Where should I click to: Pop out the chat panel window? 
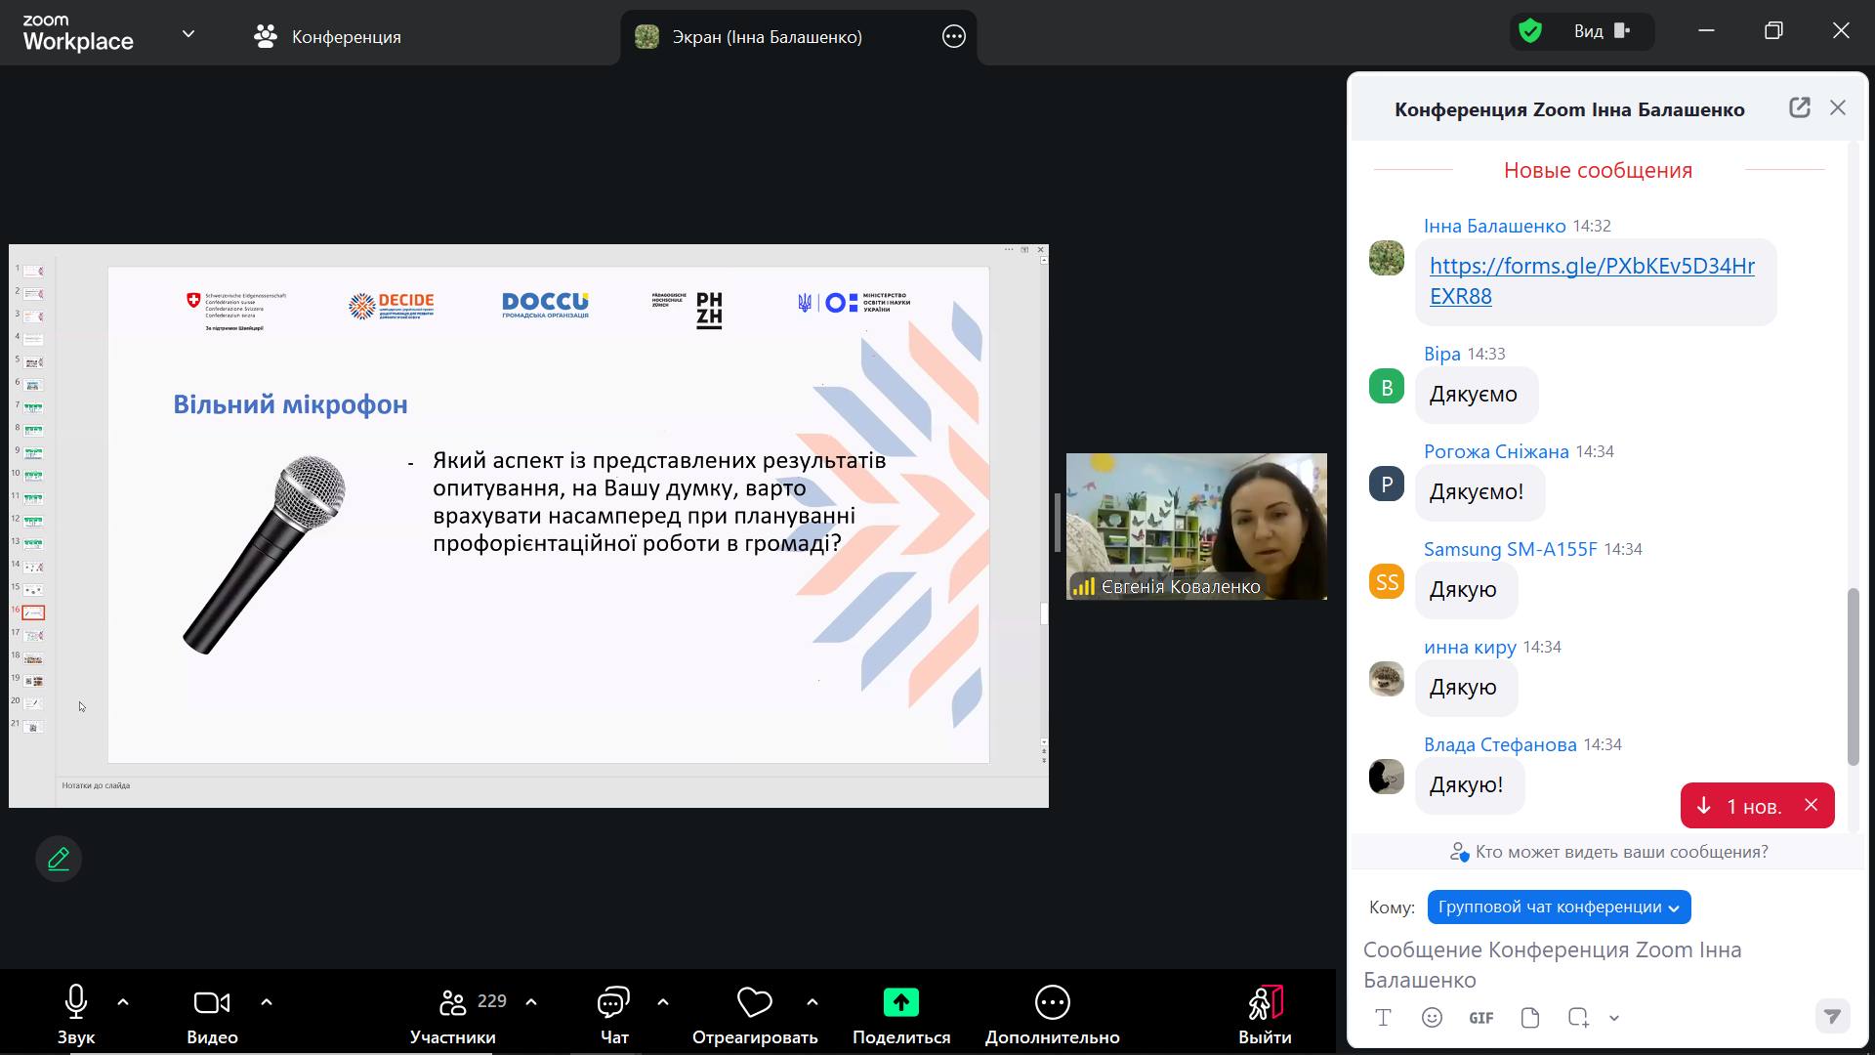(1799, 108)
